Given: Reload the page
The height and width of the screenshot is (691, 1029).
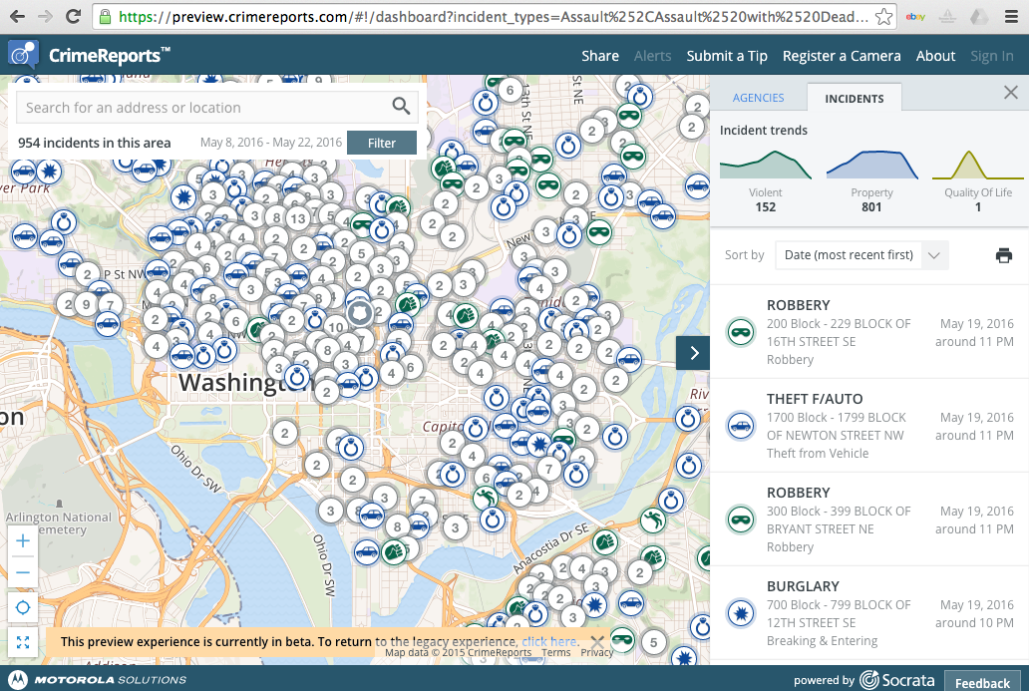Looking at the screenshot, I should coord(74,16).
